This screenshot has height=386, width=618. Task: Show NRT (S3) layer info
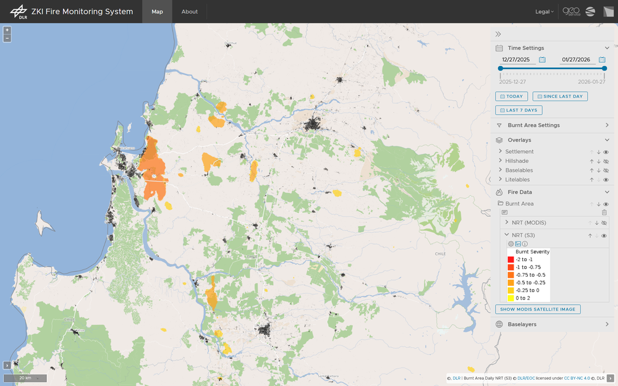pyautogui.click(x=525, y=244)
